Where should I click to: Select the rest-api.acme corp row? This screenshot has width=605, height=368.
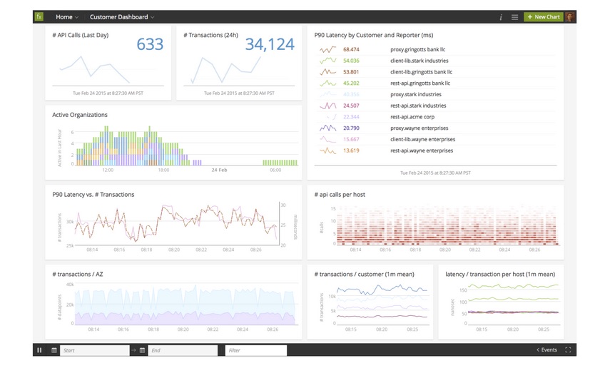(x=435, y=116)
